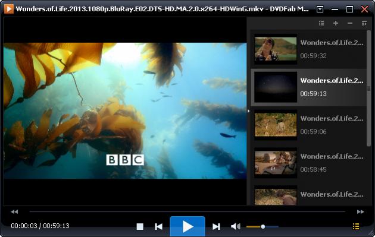Maximize the DVDFab player window
The width and height of the screenshot is (375, 237).
point(349,10)
